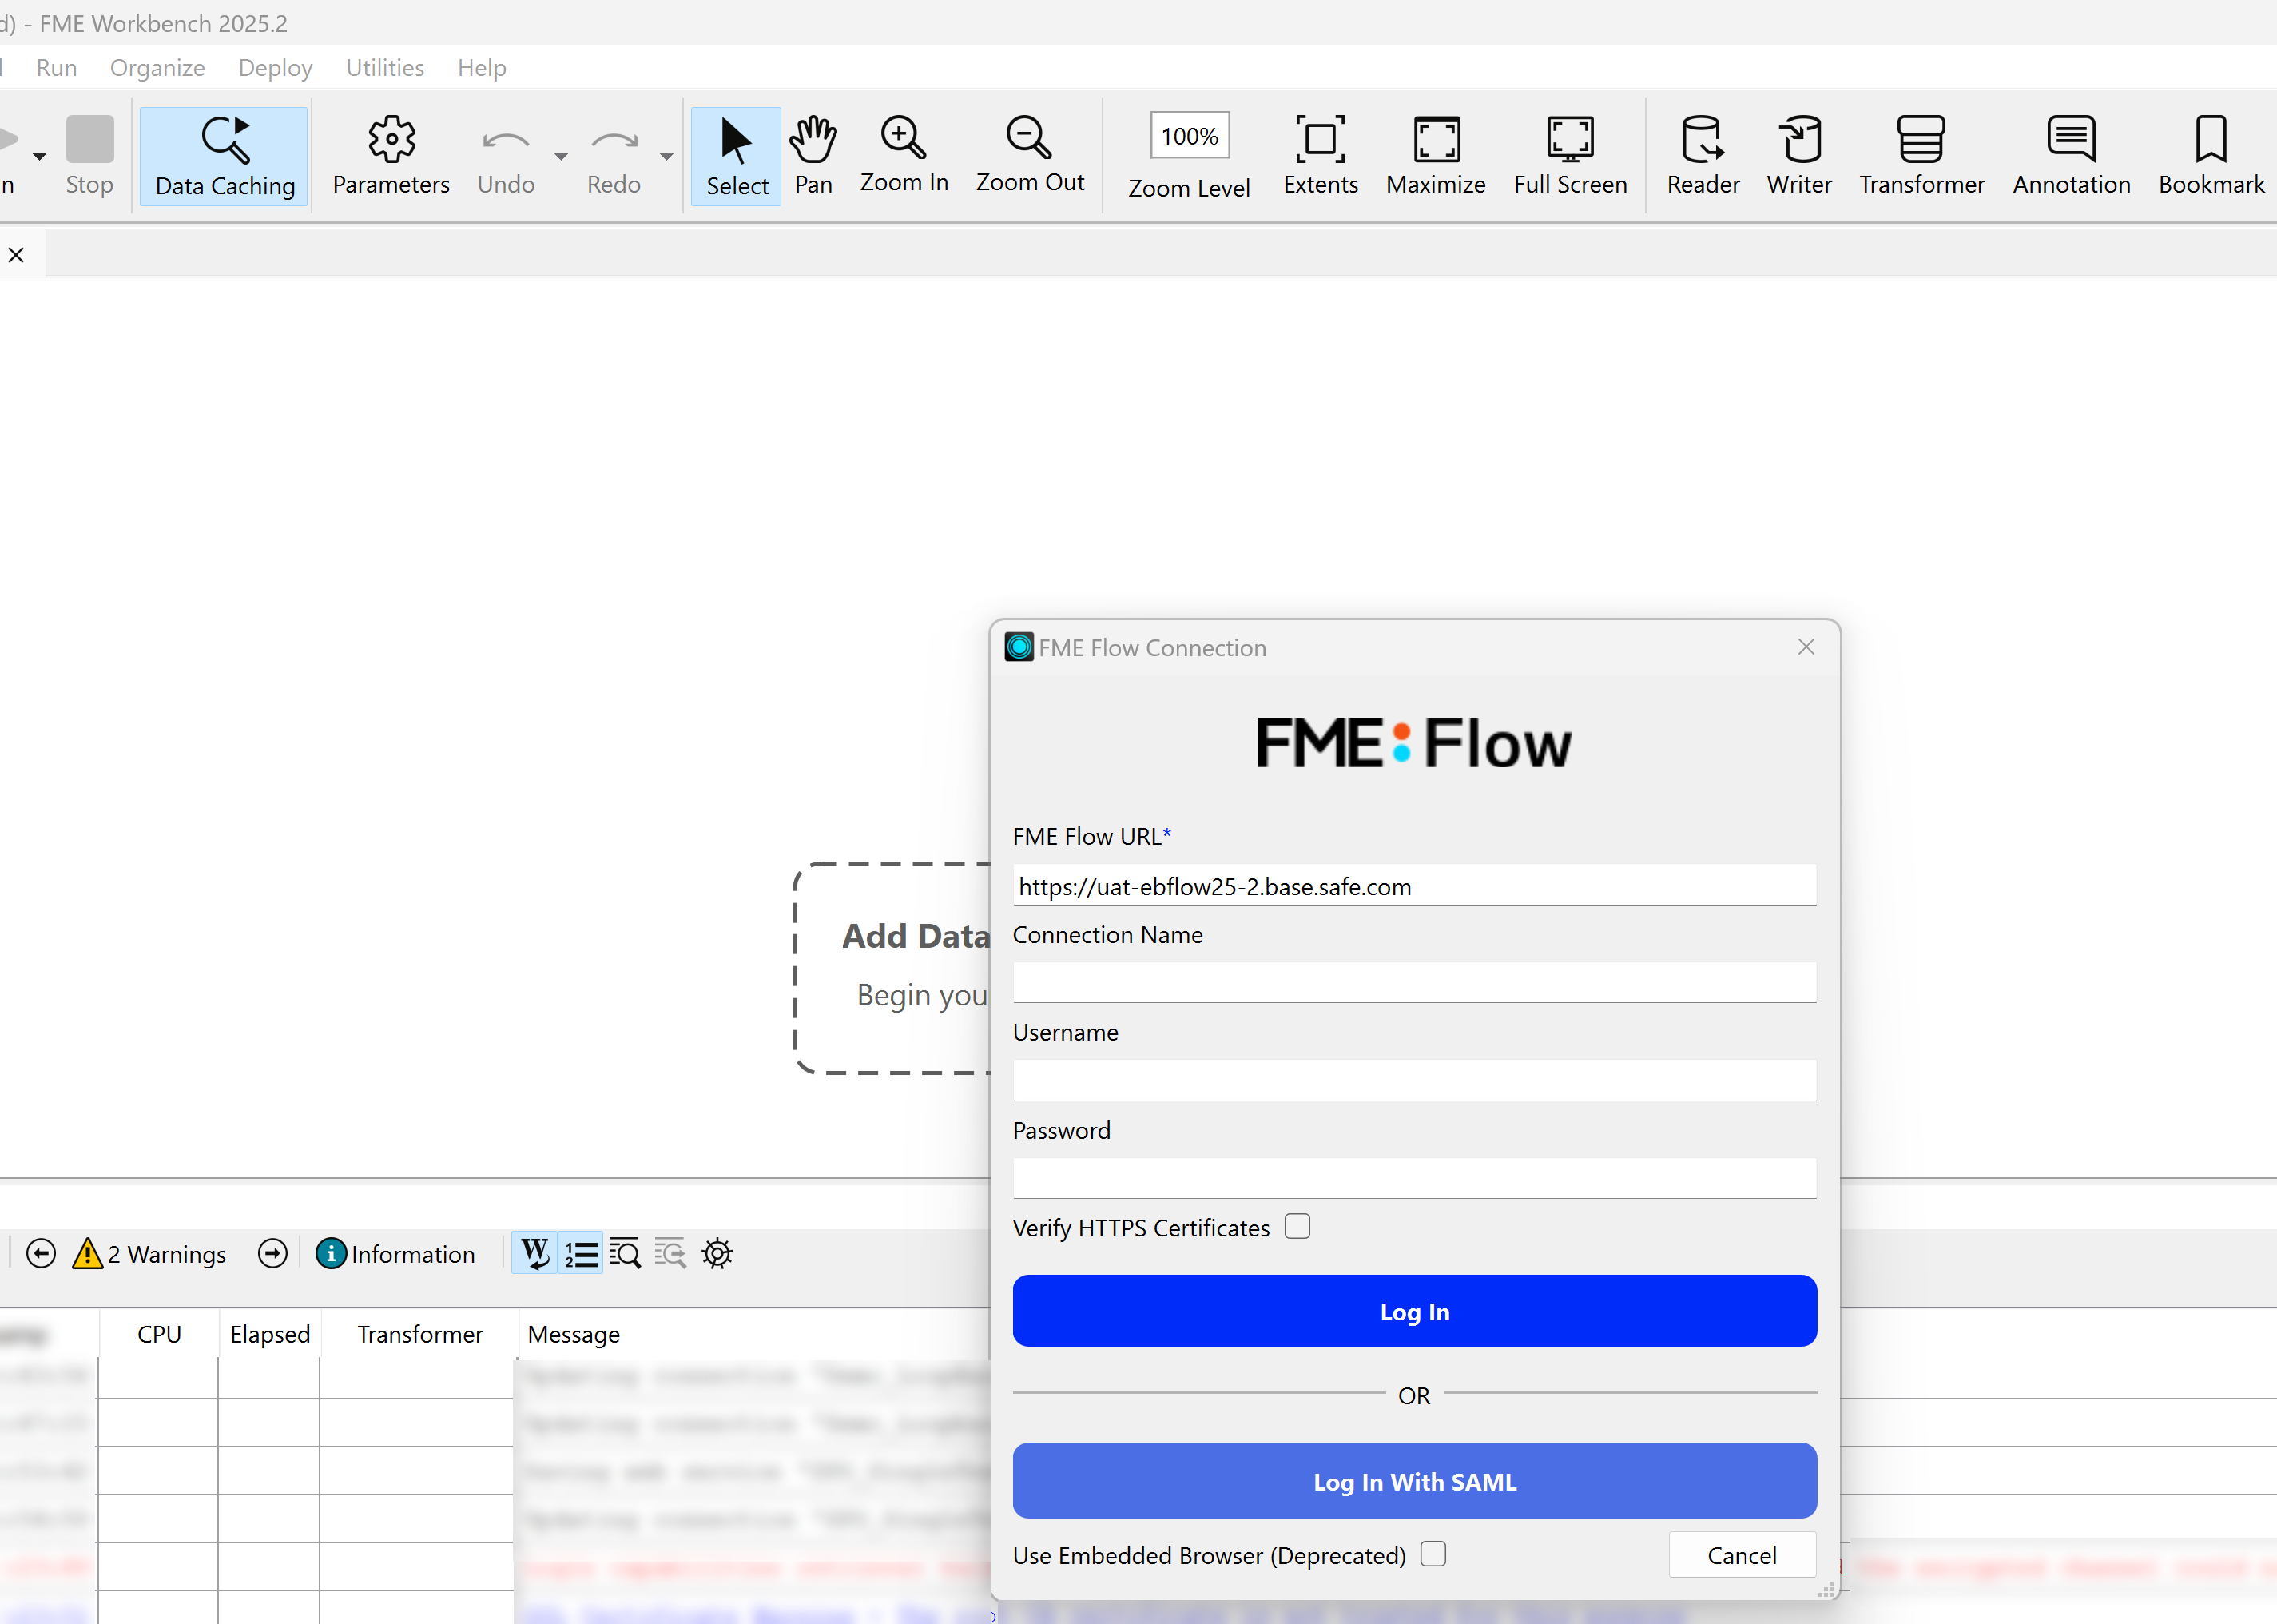The image size is (2277, 1624).
Task: Click the Full Screen icon
Action: (1570, 155)
